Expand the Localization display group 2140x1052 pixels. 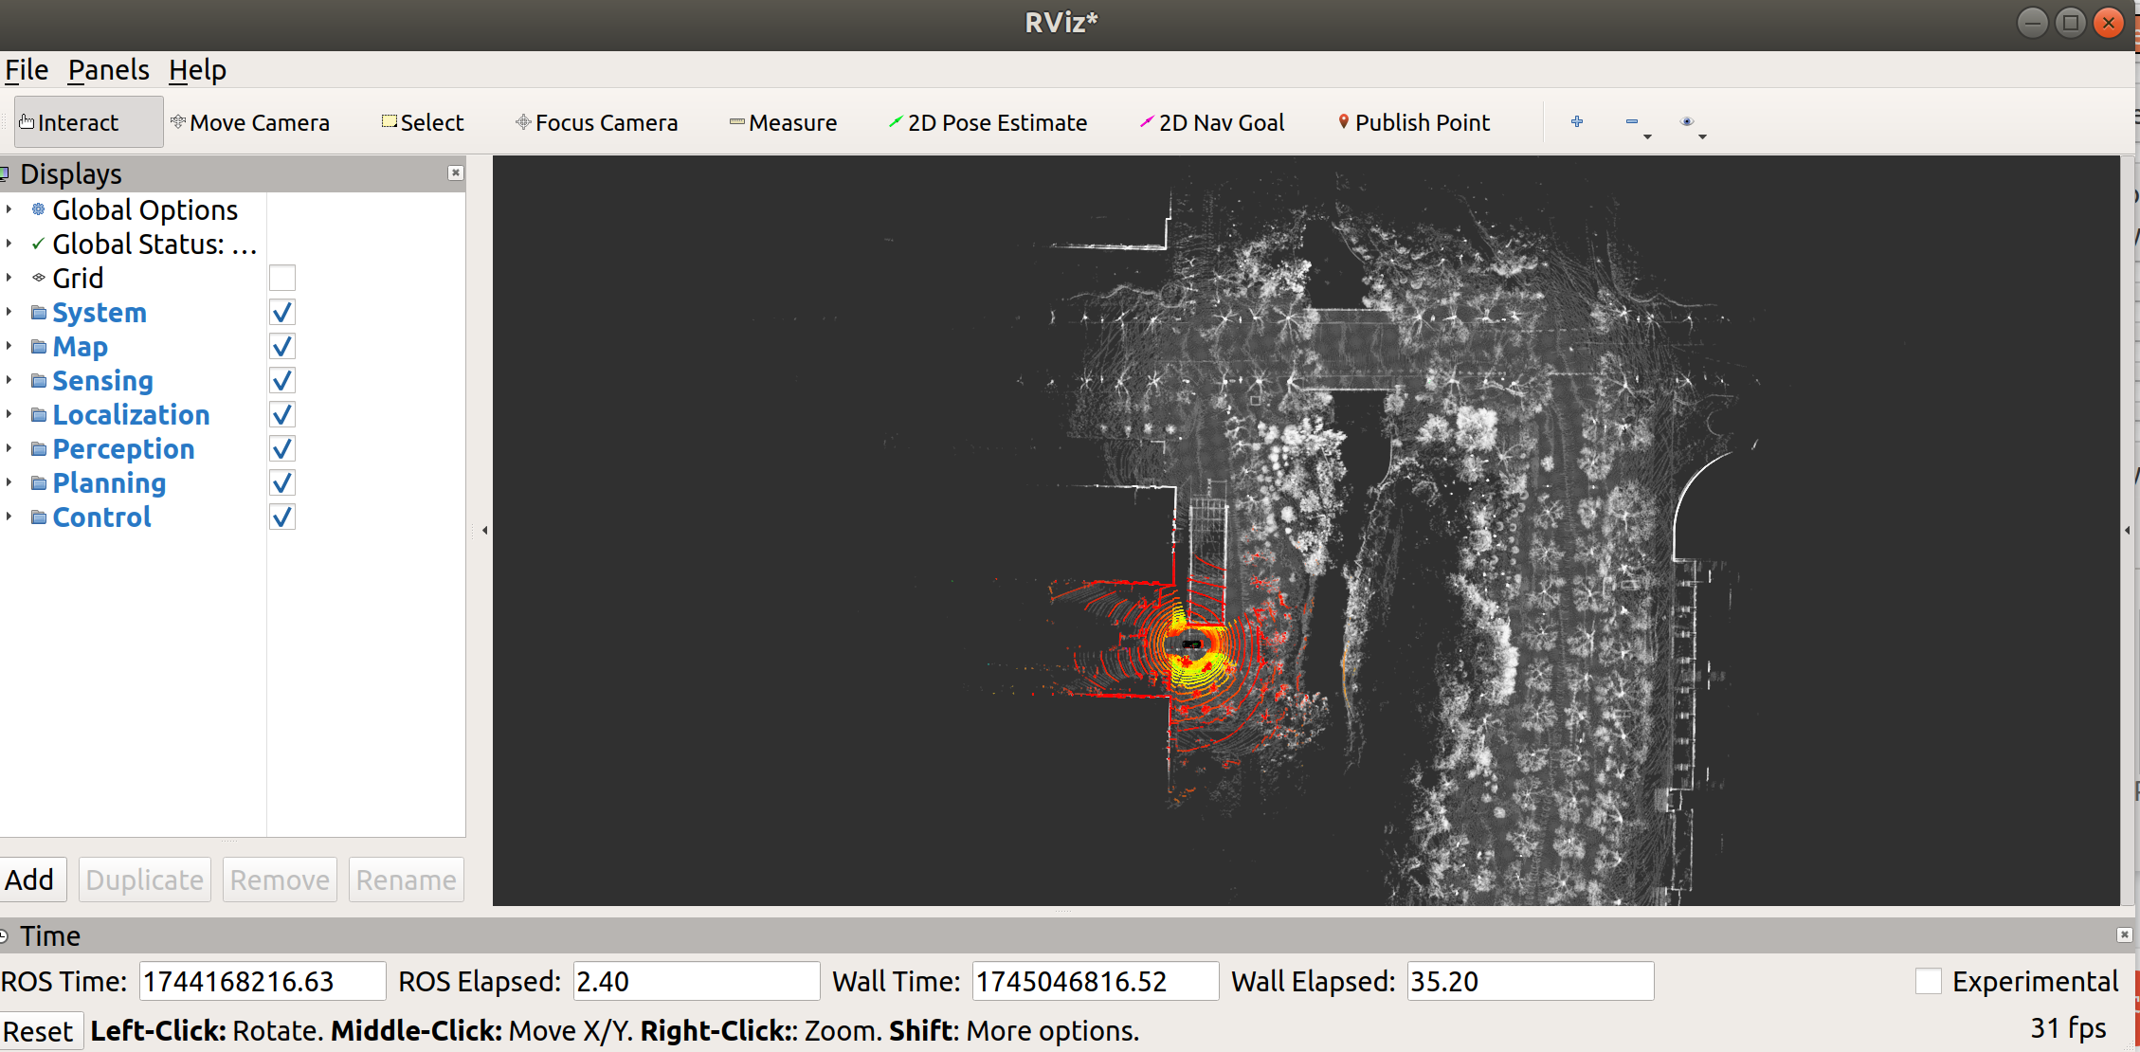point(9,414)
